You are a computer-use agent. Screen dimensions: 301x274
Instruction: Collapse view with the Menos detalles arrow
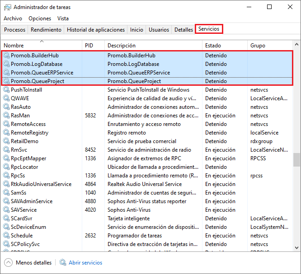coord(8,263)
